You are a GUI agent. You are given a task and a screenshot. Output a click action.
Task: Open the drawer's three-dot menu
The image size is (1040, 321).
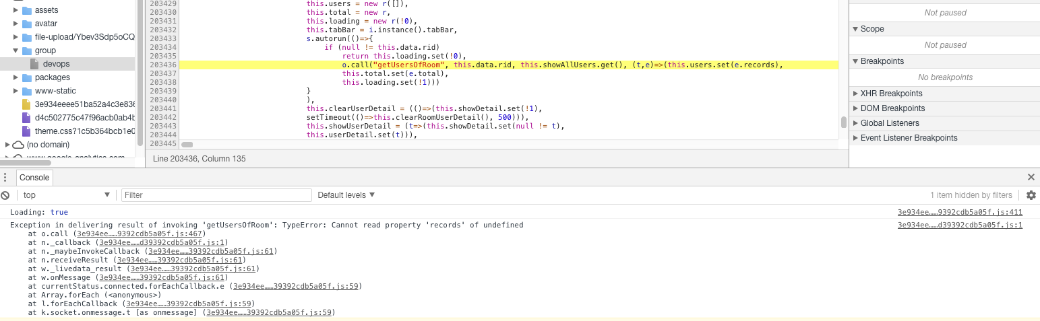(x=5, y=178)
